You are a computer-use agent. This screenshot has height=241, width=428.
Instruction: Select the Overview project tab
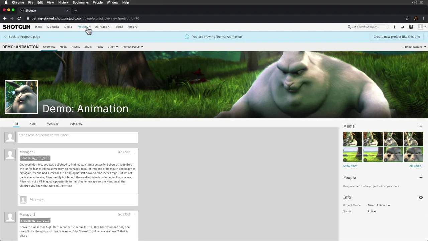pos(49,47)
